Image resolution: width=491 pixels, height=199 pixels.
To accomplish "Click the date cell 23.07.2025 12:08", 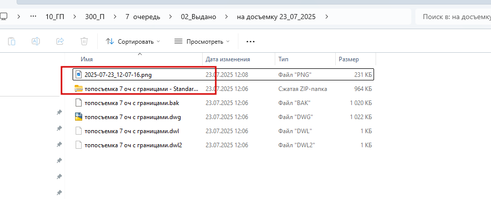I will point(227,75).
